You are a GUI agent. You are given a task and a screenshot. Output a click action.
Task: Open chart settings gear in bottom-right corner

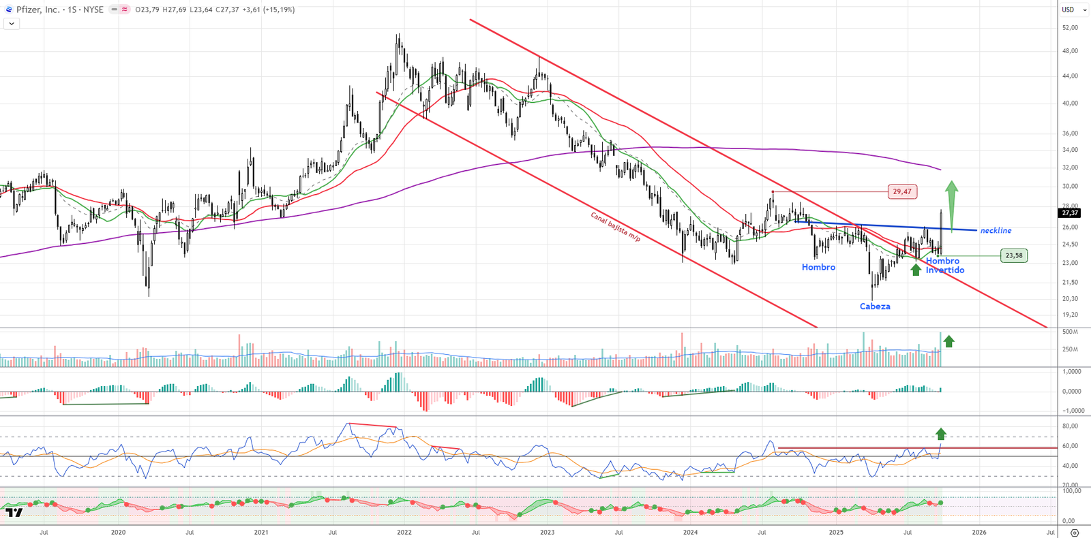pos(1075,533)
